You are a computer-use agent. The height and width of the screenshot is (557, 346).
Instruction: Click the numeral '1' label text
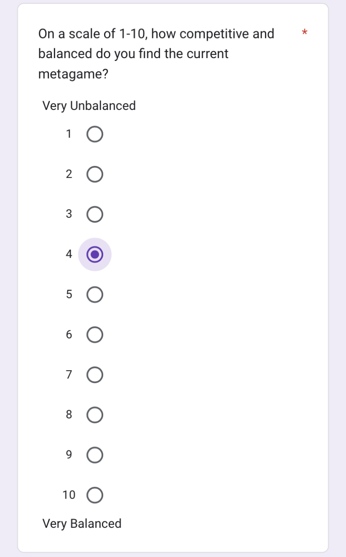[69, 134]
